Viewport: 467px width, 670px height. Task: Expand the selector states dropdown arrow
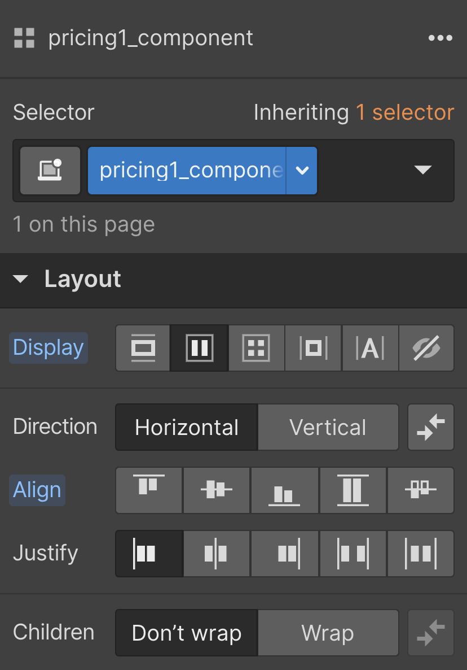point(422,170)
